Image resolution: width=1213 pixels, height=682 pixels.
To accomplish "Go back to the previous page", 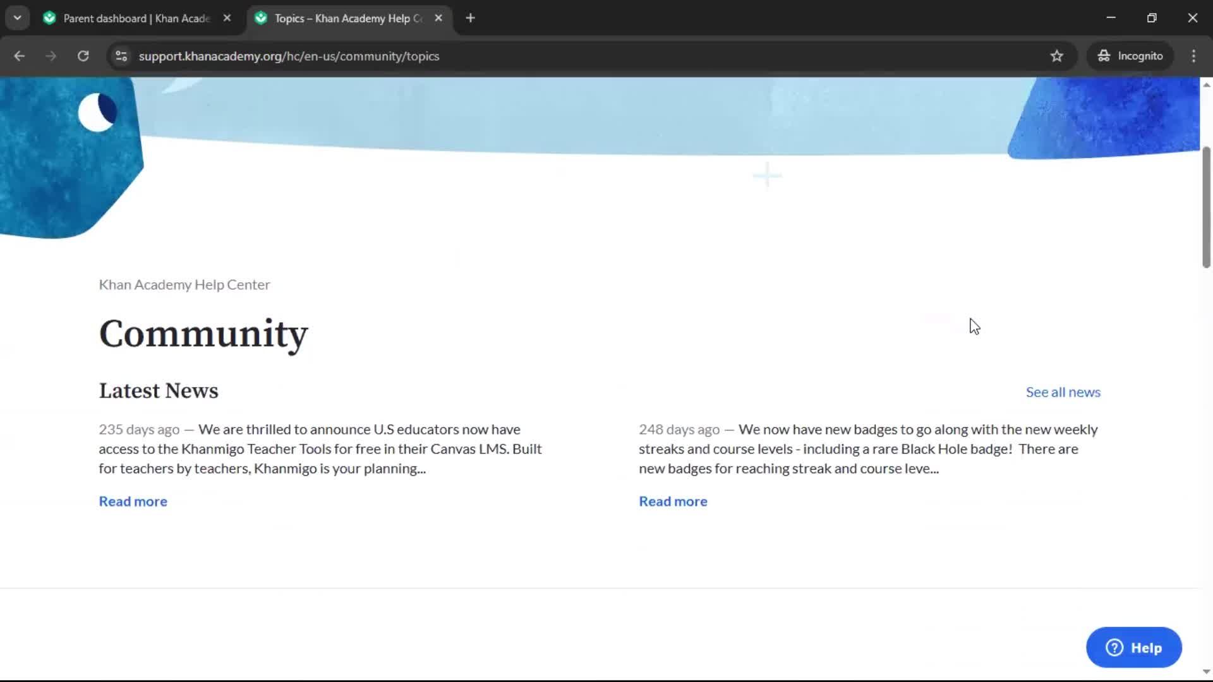I will tap(20, 56).
